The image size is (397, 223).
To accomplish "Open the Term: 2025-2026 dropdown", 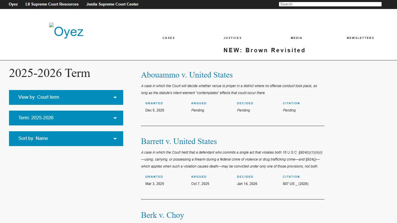I will pyautogui.click(x=66, y=118).
